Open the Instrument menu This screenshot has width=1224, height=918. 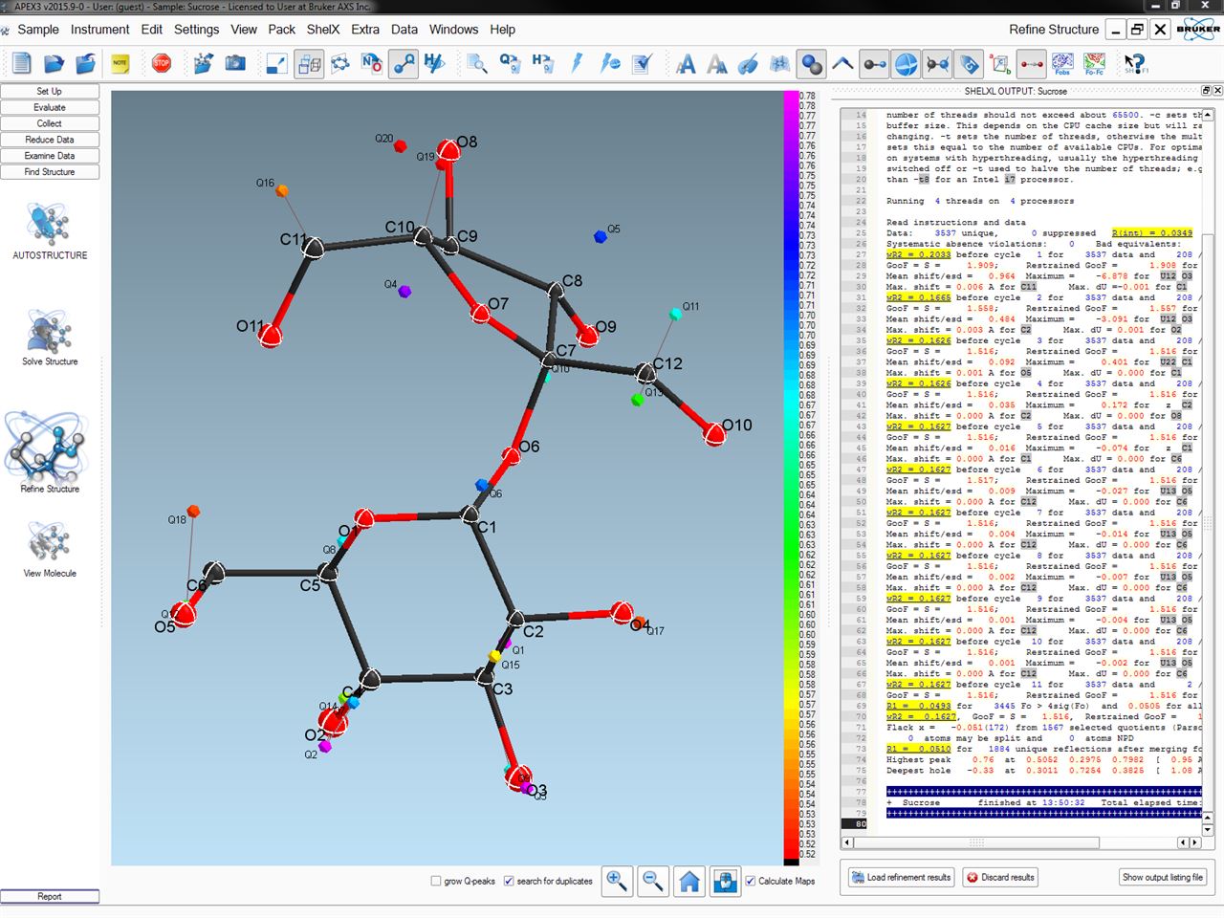[99, 30]
